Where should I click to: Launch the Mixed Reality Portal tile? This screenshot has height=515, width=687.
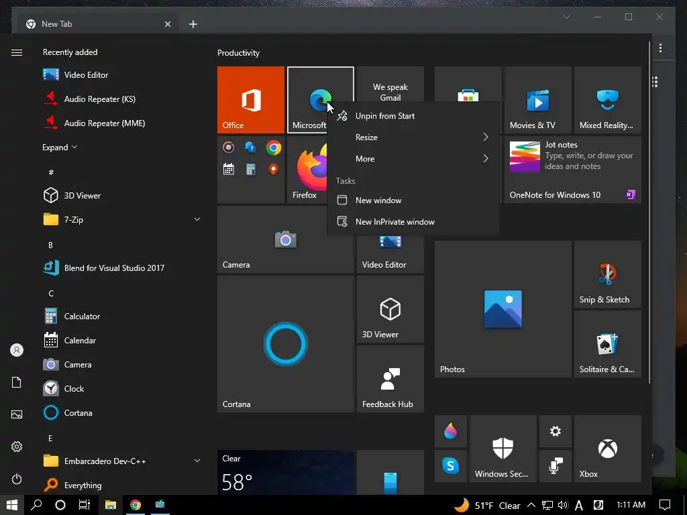click(x=608, y=100)
